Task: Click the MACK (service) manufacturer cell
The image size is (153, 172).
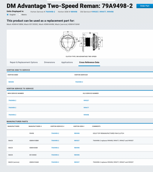Action: pos(14,162)
